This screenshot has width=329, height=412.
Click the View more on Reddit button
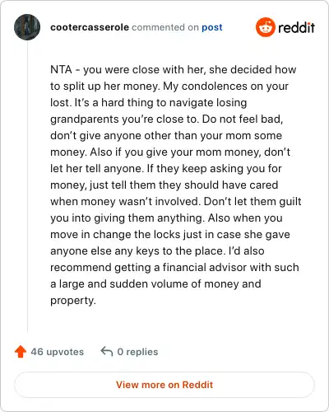tap(164, 385)
